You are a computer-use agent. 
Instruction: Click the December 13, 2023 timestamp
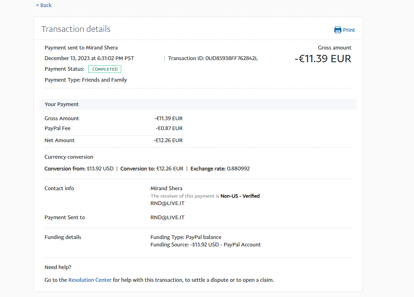tap(89, 58)
